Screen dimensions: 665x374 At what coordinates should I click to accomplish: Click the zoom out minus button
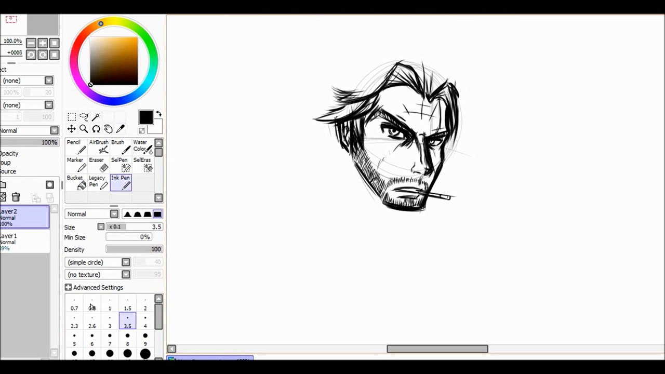tap(31, 43)
